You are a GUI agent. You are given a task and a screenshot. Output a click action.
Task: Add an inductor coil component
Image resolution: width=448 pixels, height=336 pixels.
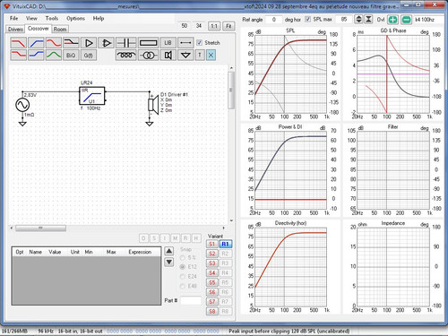click(x=126, y=55)
